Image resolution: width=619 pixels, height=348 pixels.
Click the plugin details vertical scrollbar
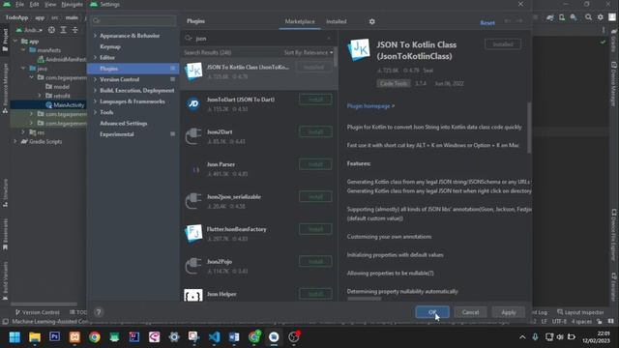click(x=529, y=128)
